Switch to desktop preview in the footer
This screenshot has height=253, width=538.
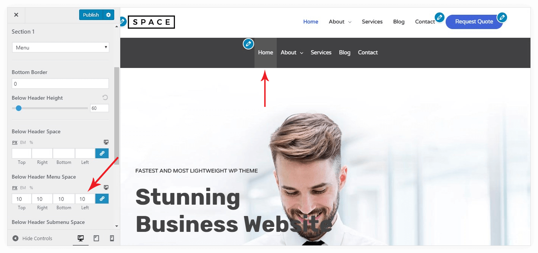click(80, 238)
